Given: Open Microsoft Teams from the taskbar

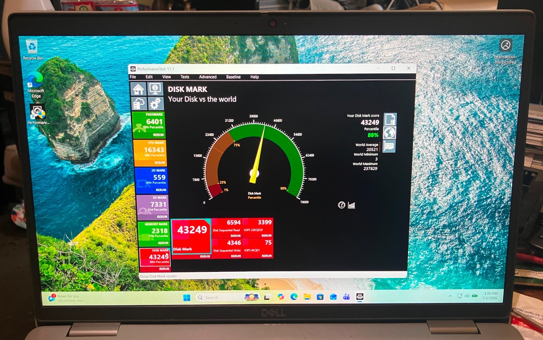Looking at the screenshot, I should [x=347, y=297].
